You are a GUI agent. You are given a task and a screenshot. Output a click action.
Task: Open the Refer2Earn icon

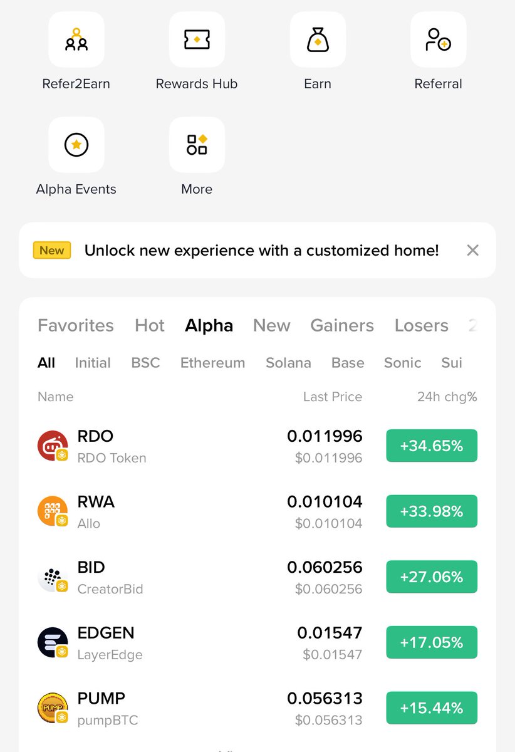point(76,39)
